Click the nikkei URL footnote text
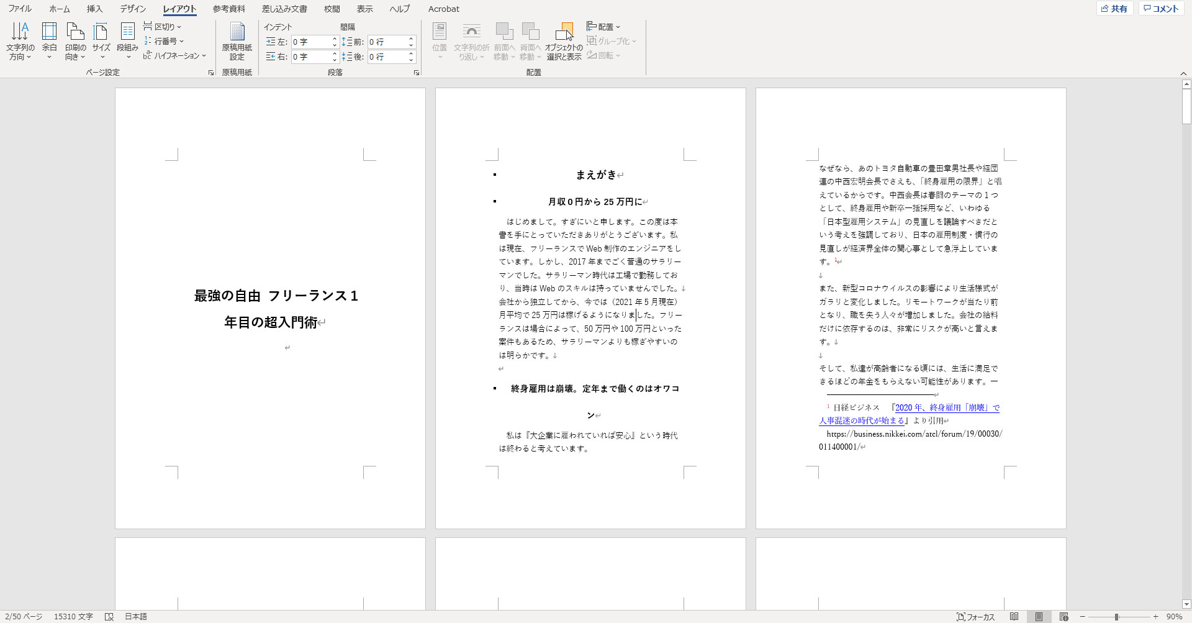This screenshot has width=1192, height=623. click(911, 440)
